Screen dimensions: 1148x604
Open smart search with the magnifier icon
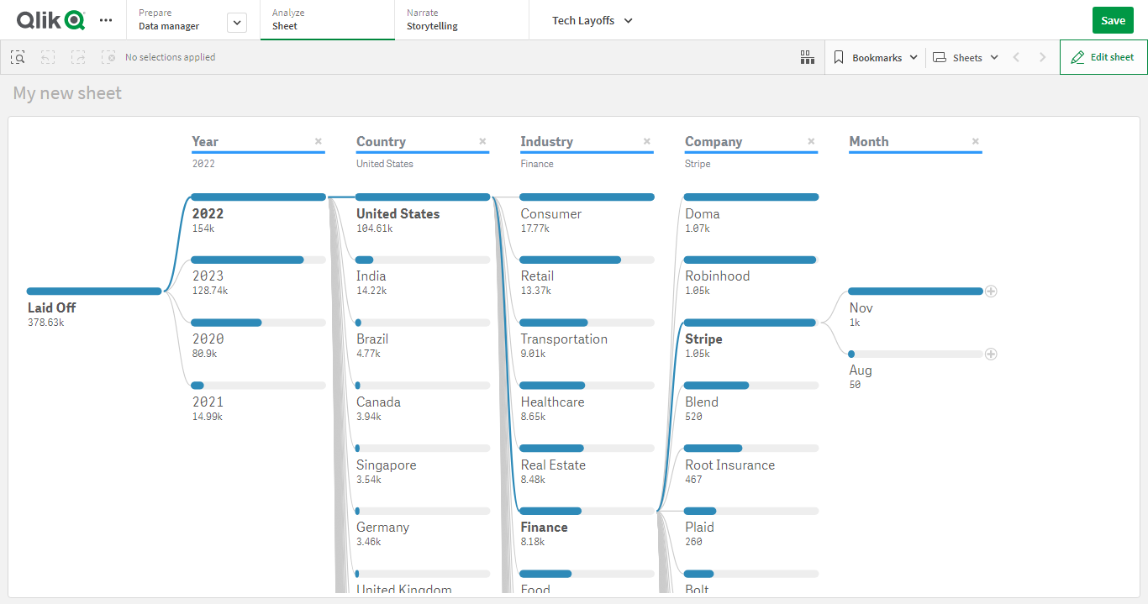coord(18,57)
